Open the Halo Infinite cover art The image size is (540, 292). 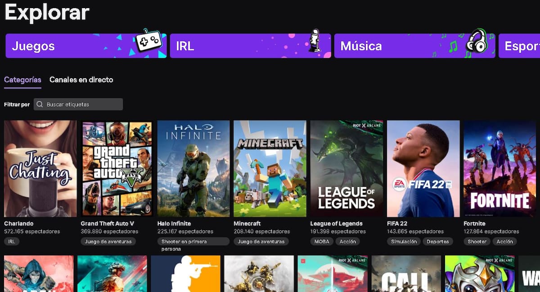pyautogui.click(x=193, y=169)
